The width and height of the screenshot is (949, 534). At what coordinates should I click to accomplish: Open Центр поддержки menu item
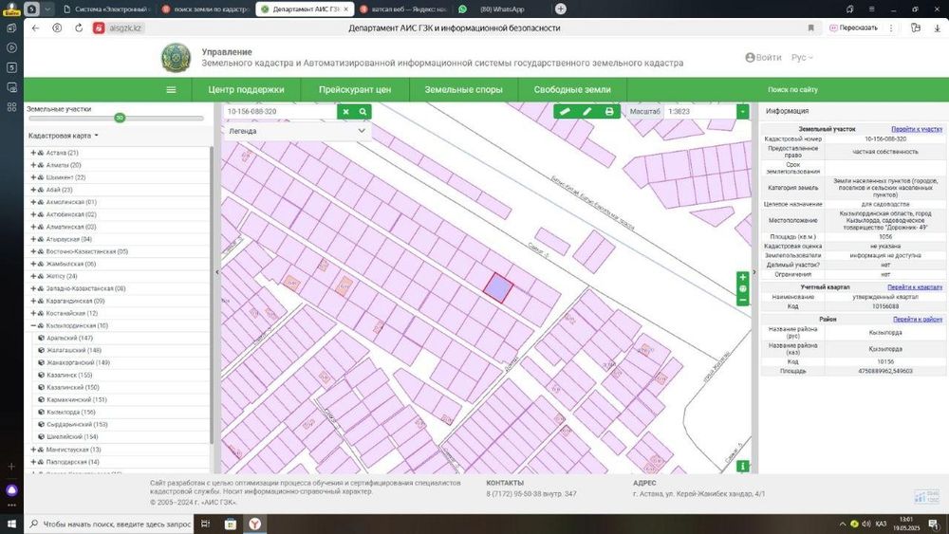click(x=246, y=89)
